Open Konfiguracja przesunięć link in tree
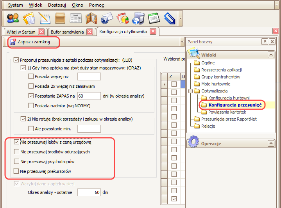Image resolution: width=281 pixels, height=208 pixels. 234,105
